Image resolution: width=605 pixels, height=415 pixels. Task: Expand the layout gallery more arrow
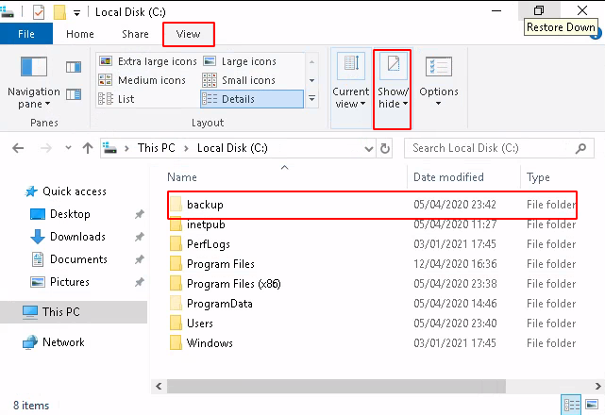tap(311, 99)
